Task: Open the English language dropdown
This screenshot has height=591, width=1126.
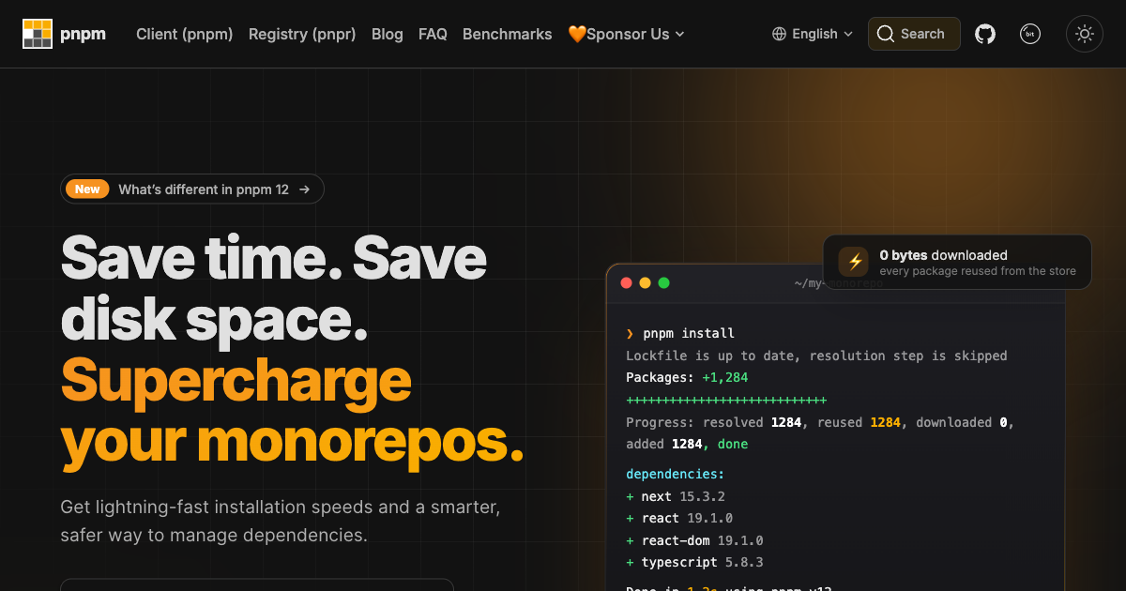Action: coord(813,34)
